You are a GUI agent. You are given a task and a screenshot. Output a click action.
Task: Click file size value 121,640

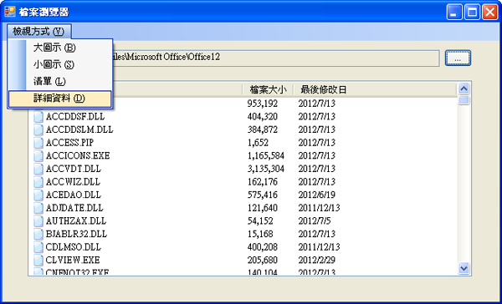(263, 208)
